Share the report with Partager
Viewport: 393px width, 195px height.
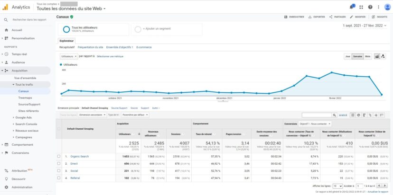[337, 17]
